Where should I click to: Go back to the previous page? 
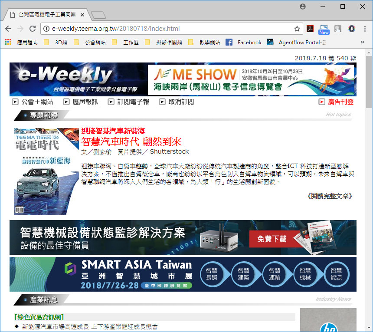(x=8, y=29)
